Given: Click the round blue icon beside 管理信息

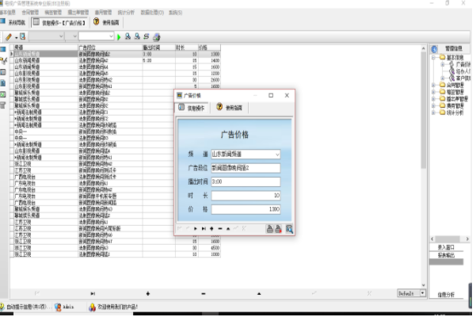Looking at the screenshot, I should point(434,49).
